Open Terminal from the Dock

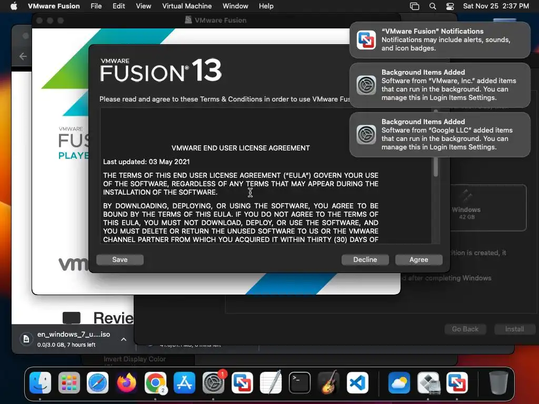click(x=300, y=382)
